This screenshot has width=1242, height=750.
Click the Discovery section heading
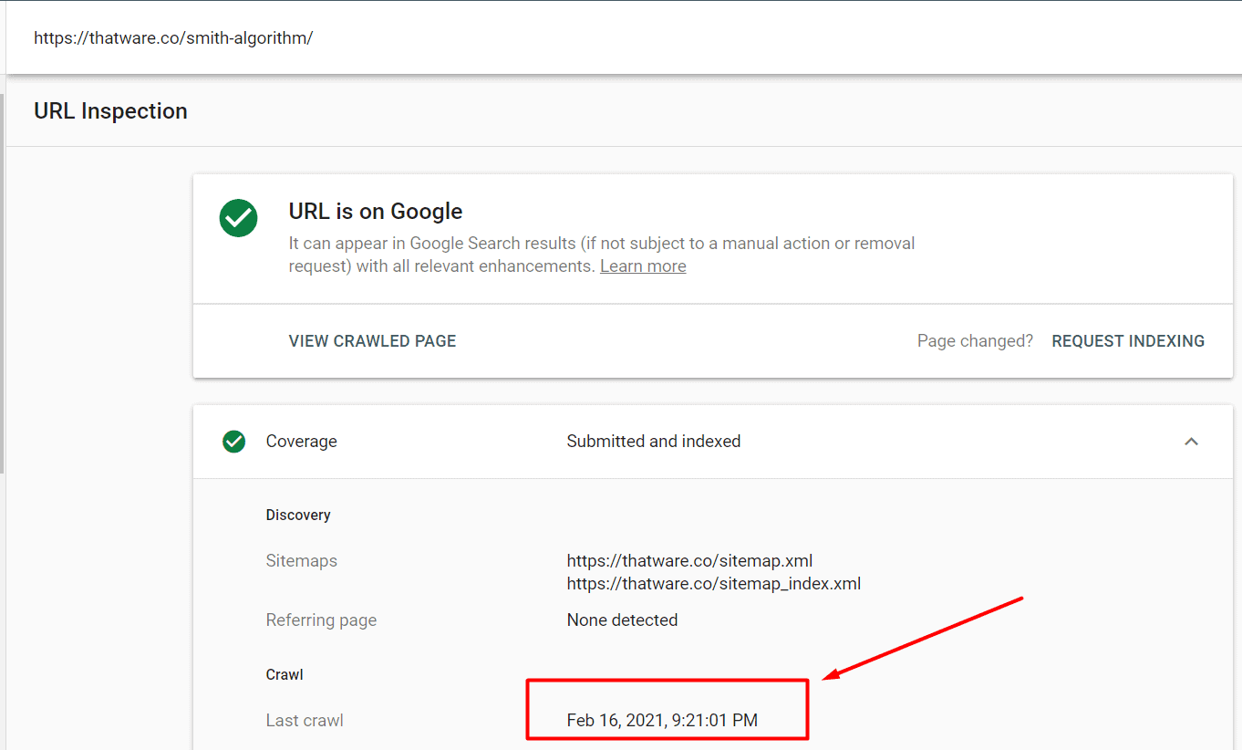point(298,516)
